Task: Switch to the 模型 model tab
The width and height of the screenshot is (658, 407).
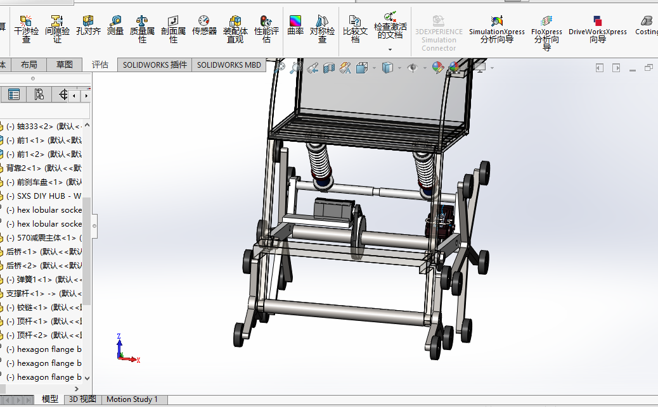Action: (50, 399)
